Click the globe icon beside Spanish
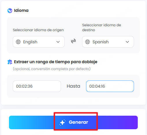 pos(88,42)
